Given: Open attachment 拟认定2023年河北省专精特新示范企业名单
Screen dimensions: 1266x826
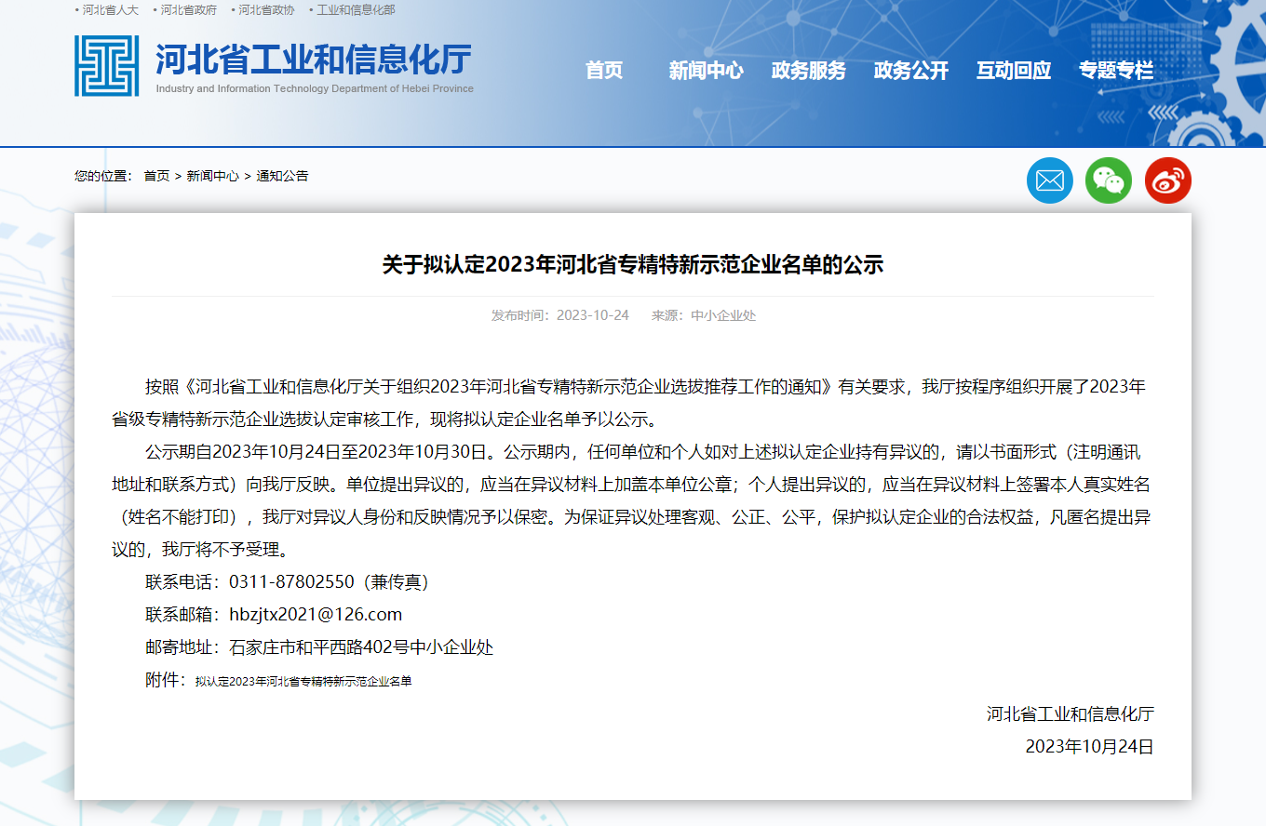Looking at the screenshot, I should 303,682.
